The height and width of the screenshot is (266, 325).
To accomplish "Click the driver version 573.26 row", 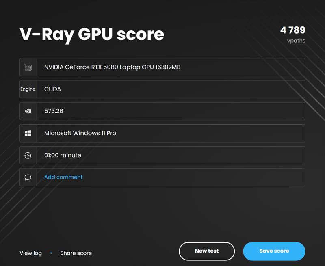I will pos(171,111).
